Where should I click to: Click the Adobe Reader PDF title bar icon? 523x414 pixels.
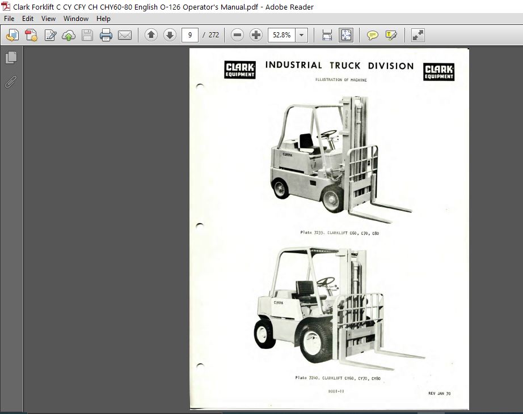pyautogui.click(x=6, y=6)
